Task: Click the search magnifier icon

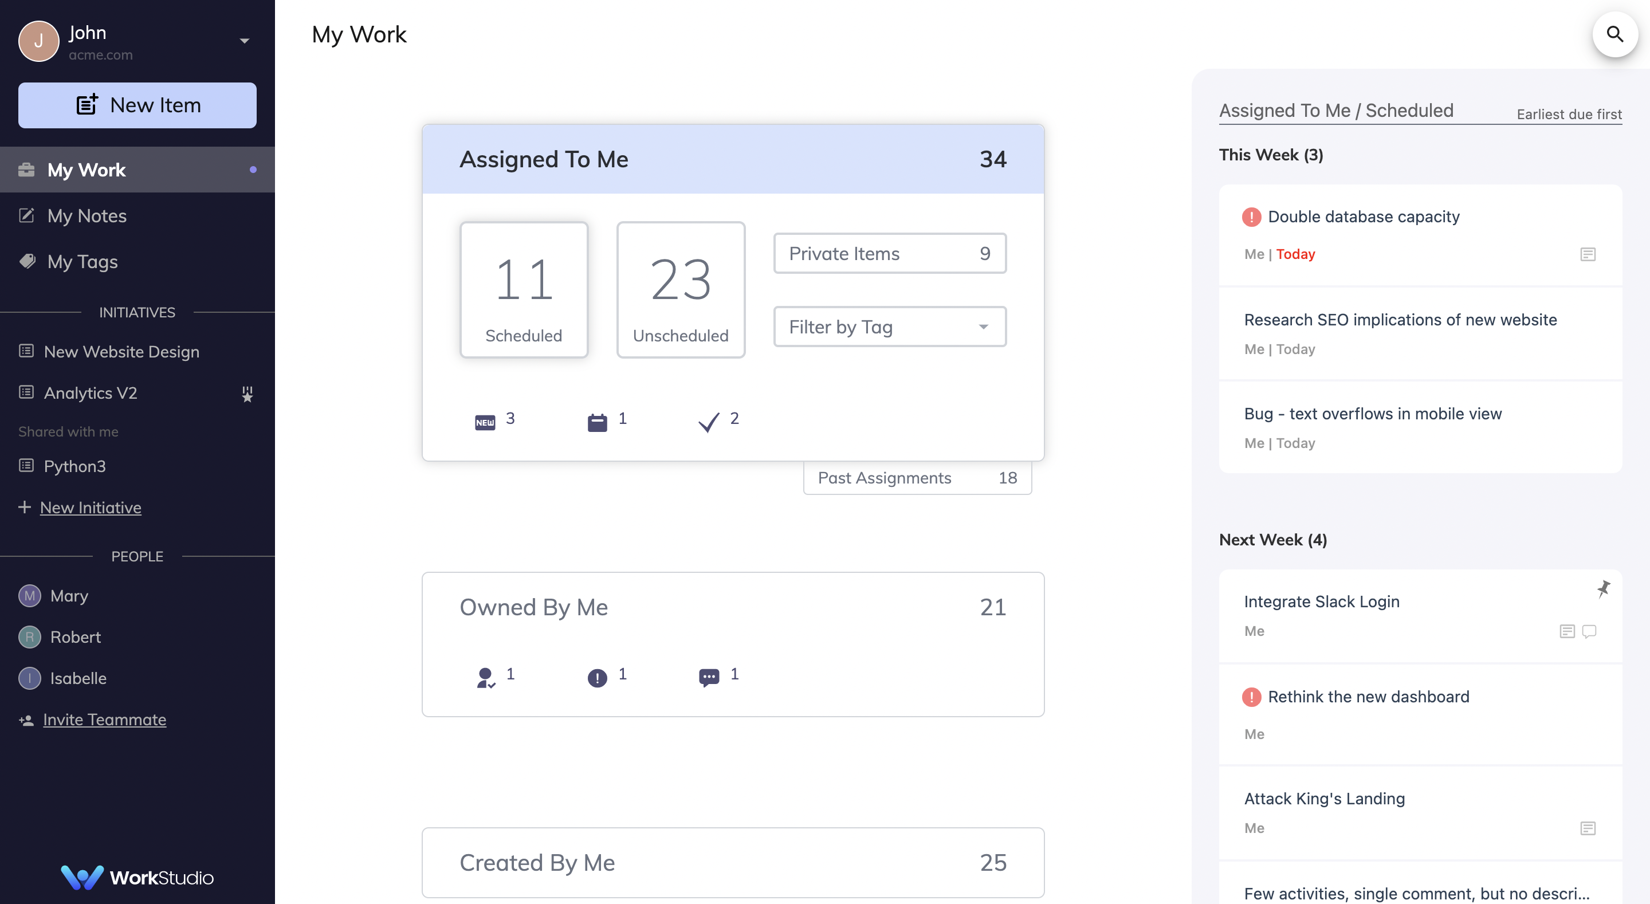Action: (x=1614, y=34)
